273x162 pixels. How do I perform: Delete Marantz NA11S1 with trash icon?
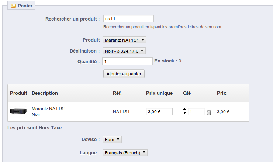point(209,112)
